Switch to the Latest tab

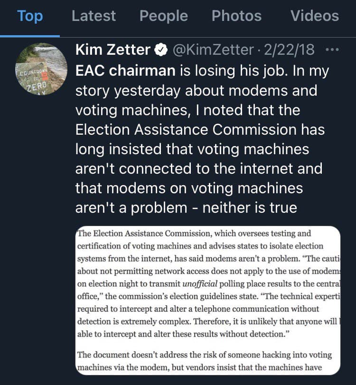click(94, 16)
